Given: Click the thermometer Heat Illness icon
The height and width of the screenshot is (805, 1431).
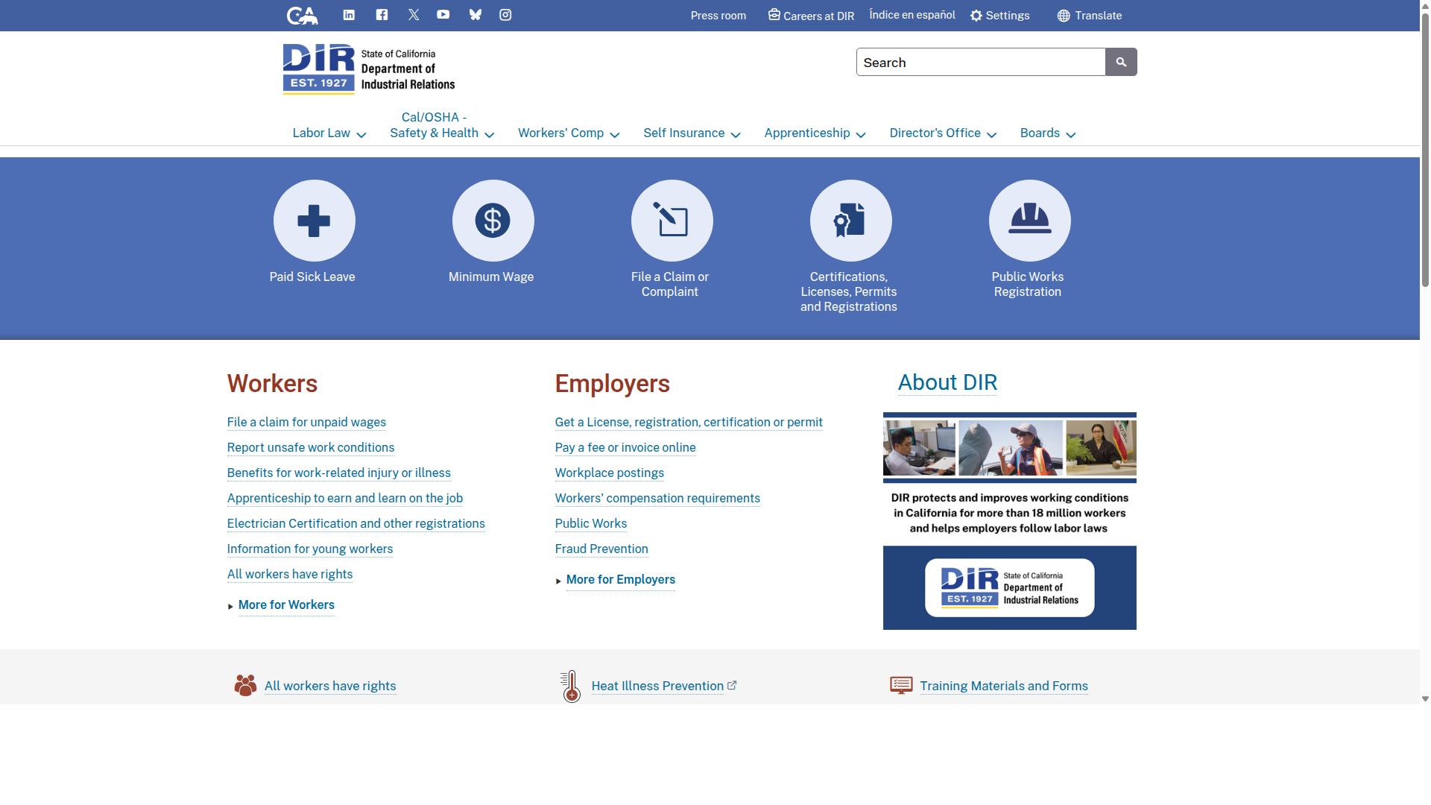Looking at the screenshot, I should pyautogui.click(x=571, y=686).
